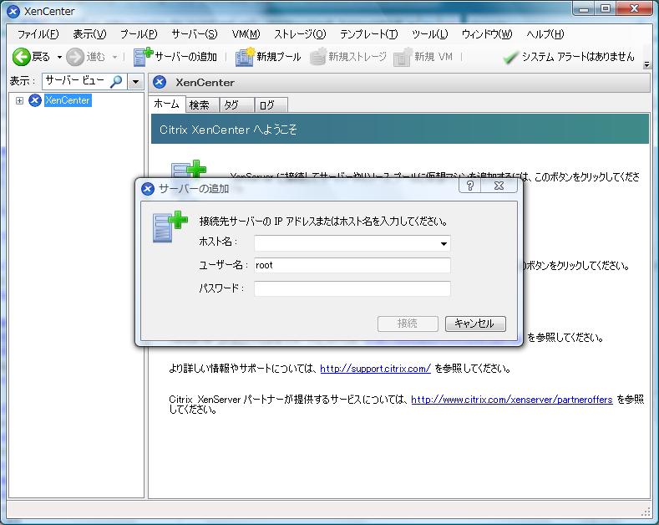
Task: Click the XenCenter icon in the tree
Action: point(35,100)
